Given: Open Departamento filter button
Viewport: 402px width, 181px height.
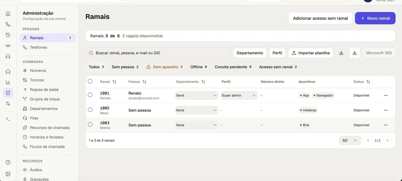Looking at the screenshot, I should pyautogui.click(x=250, y=53).
